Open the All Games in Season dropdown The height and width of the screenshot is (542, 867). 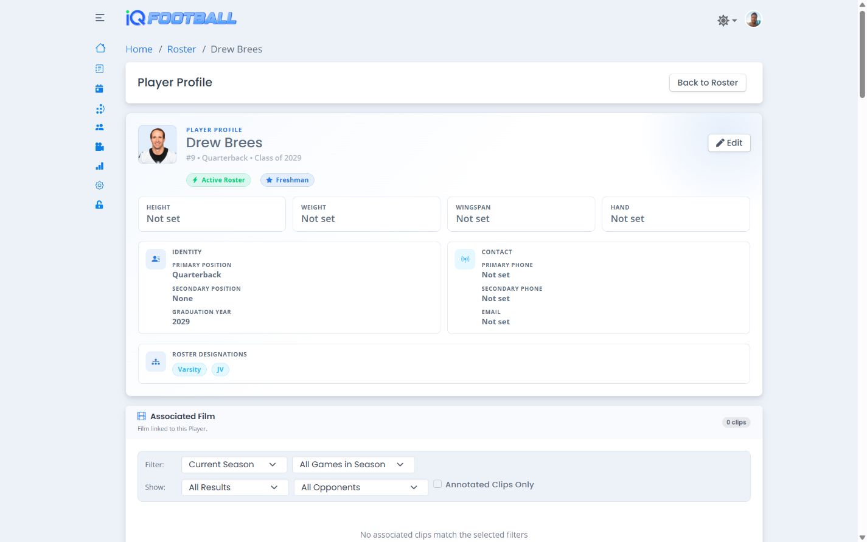(x=353, y=465)
